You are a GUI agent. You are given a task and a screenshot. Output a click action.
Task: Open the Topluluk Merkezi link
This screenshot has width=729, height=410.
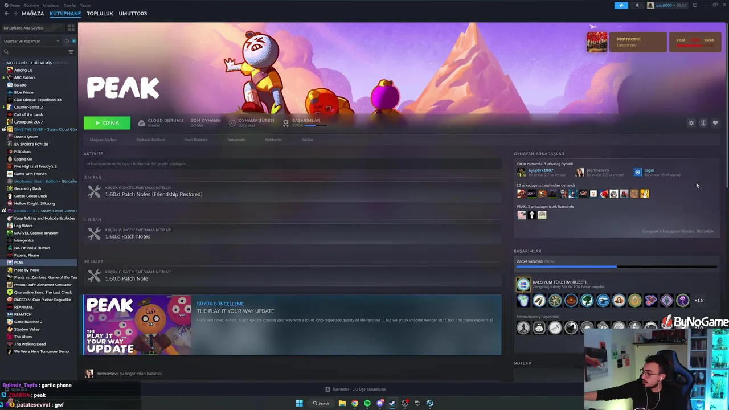pos(150,140)
